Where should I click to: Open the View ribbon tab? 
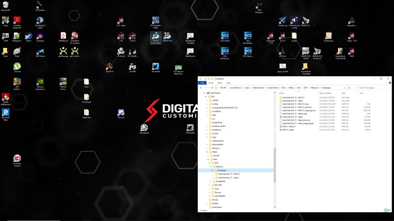[x=229, y=83]
